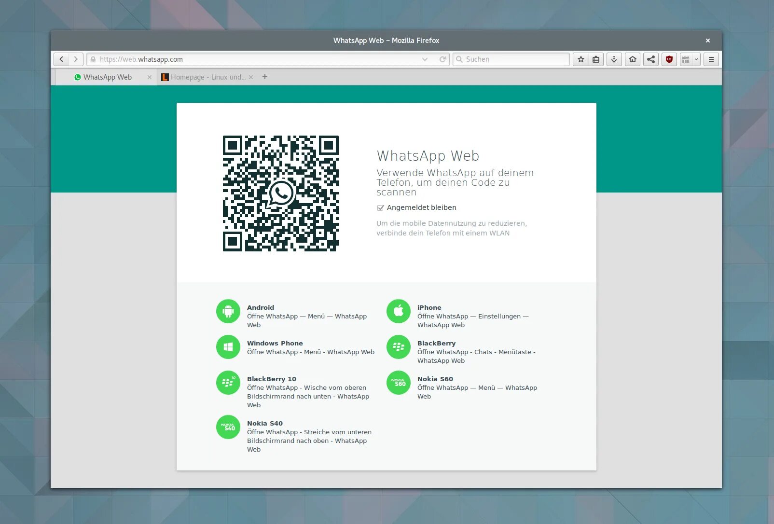Toggle the Angemeldet bleiben checkbox
This screenshot has width=774, height=524.
(380, 208)
